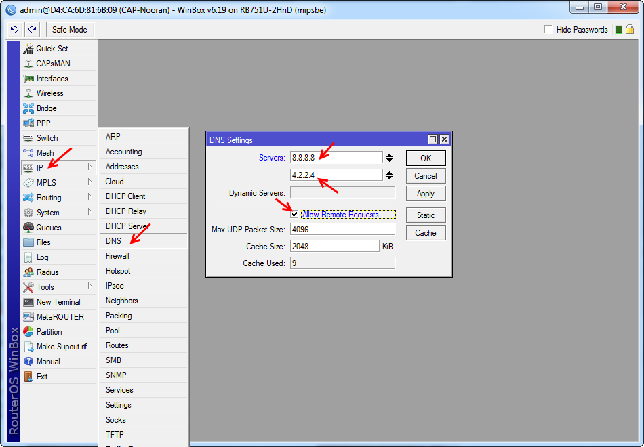The height and width of the screenshot is (447, 644).
Task: Click the Mesh icon in sidebar
Action: coord(28,153)
